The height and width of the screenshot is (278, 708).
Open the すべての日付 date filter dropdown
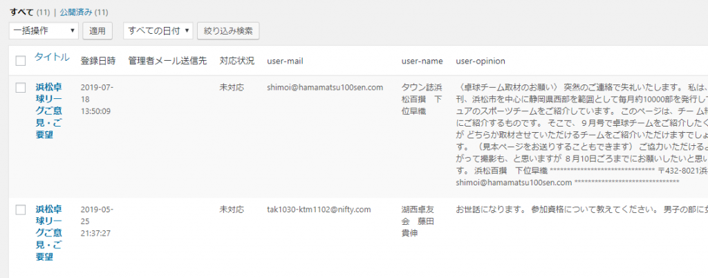pos(158,30)
